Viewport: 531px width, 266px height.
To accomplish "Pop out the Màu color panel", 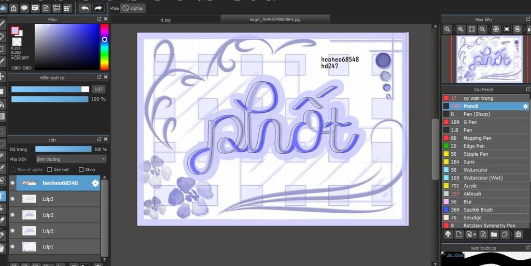I will point(99,19).
